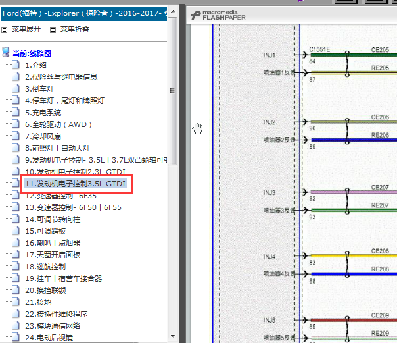Open 22.接插件维修程序
The height and width of the screenshot is (343, 397).
57,314
